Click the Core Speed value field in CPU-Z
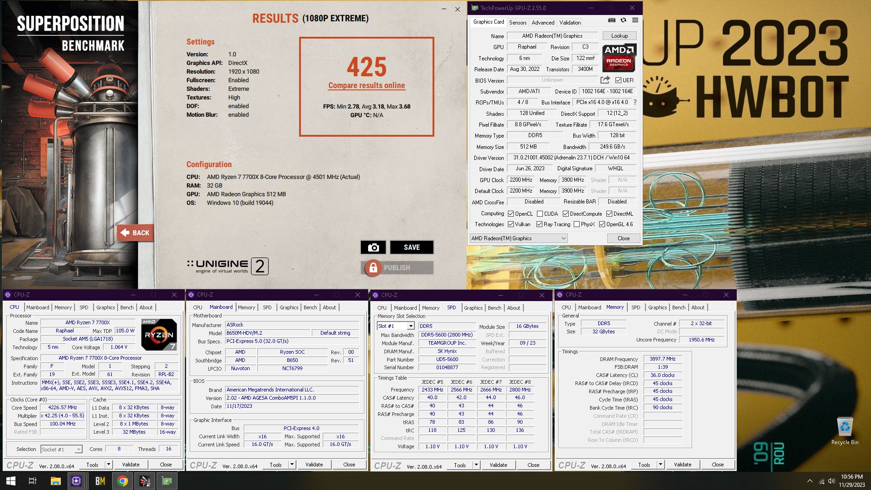 63,407
